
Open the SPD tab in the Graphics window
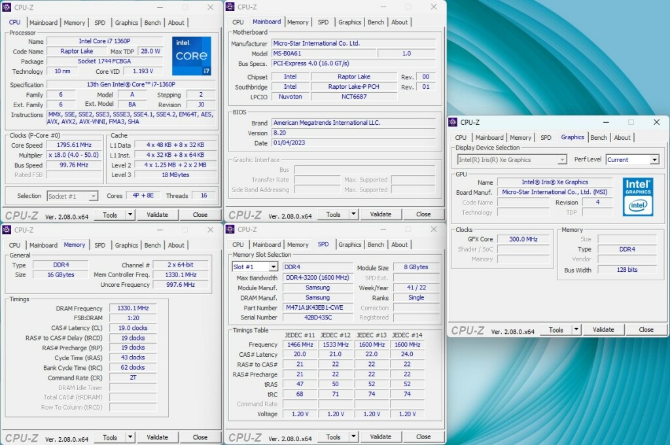[546, 138]
